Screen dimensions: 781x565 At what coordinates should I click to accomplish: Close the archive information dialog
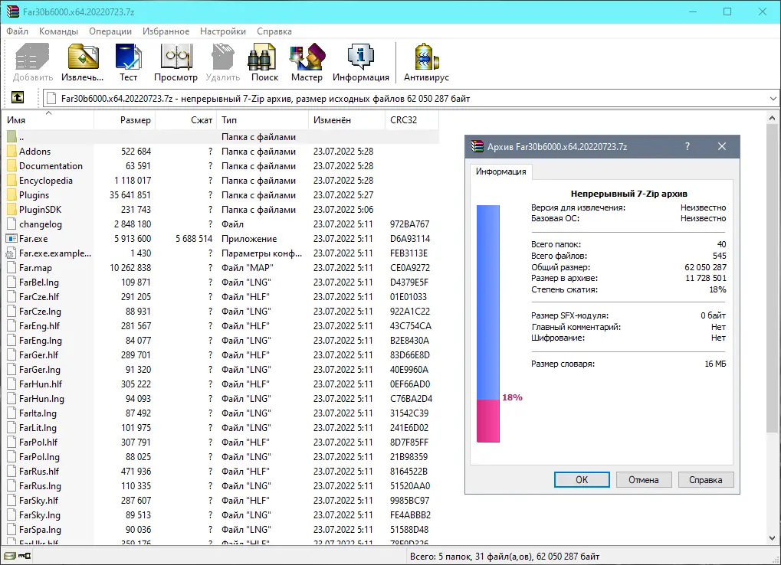pos(722,146)
